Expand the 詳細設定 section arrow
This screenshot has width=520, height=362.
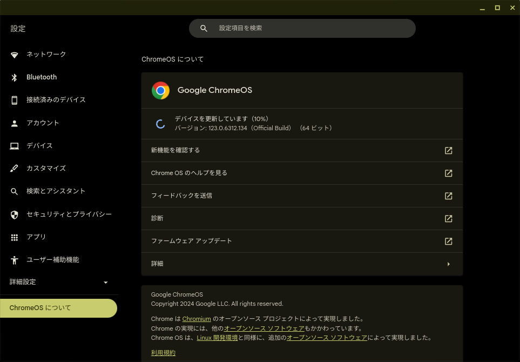(105, 283)
